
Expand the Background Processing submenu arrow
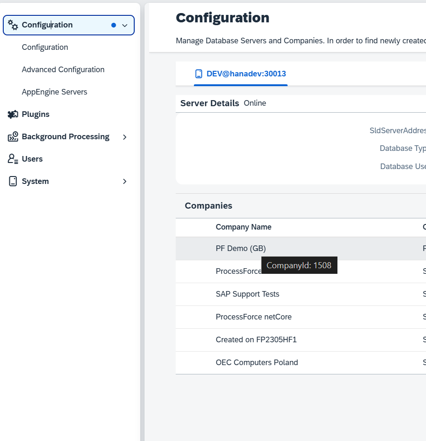coord(124,137)
